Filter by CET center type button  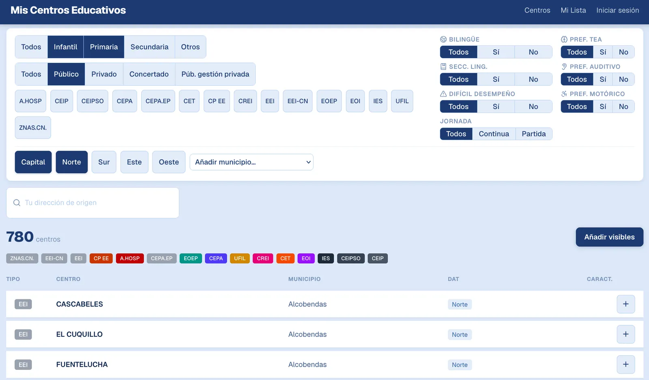tap(189, 101)
